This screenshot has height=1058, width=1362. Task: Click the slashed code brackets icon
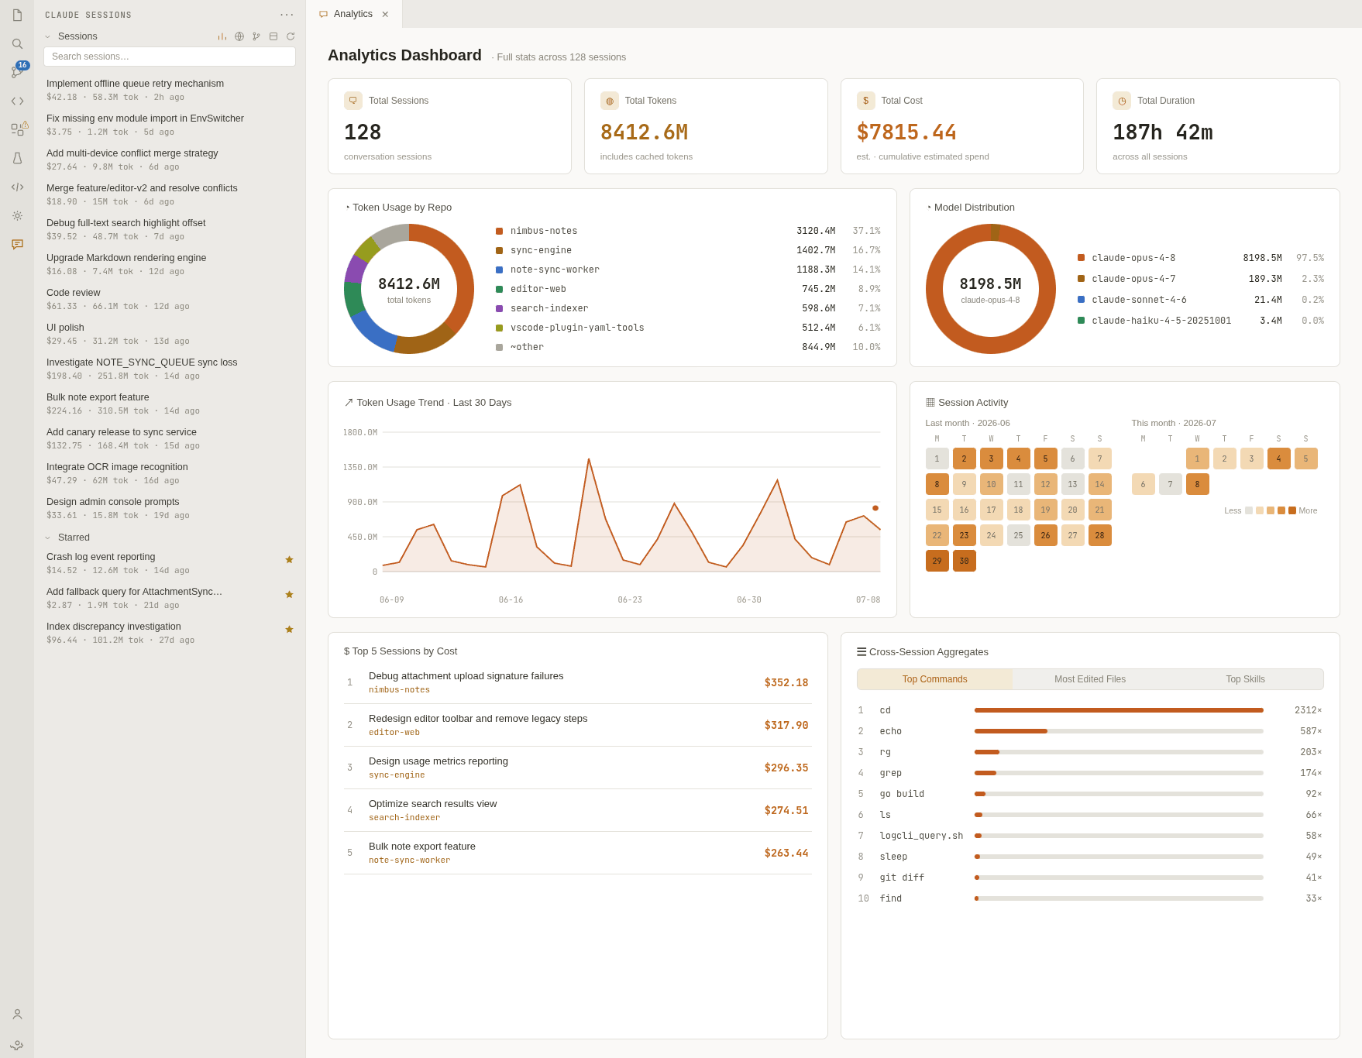tap(17, 187)
